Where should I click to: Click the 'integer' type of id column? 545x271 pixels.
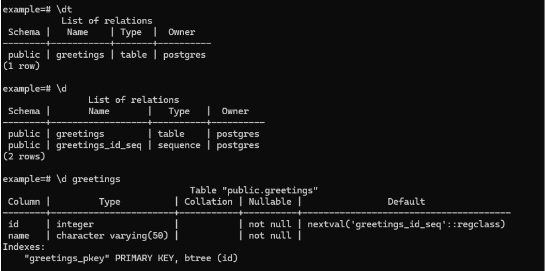pyautogui.click(x=75, y=225)
